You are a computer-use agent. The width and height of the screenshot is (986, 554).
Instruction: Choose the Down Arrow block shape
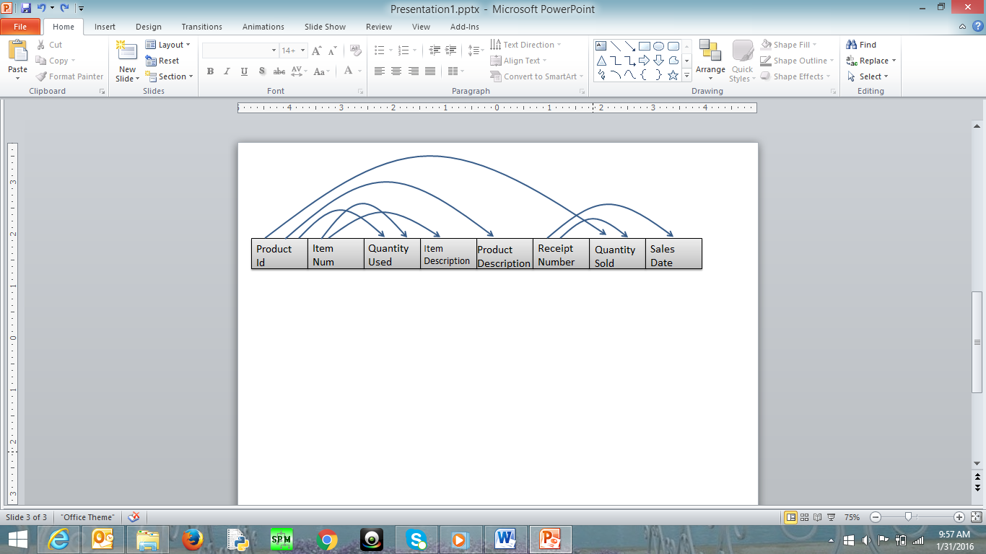[659, 61]
